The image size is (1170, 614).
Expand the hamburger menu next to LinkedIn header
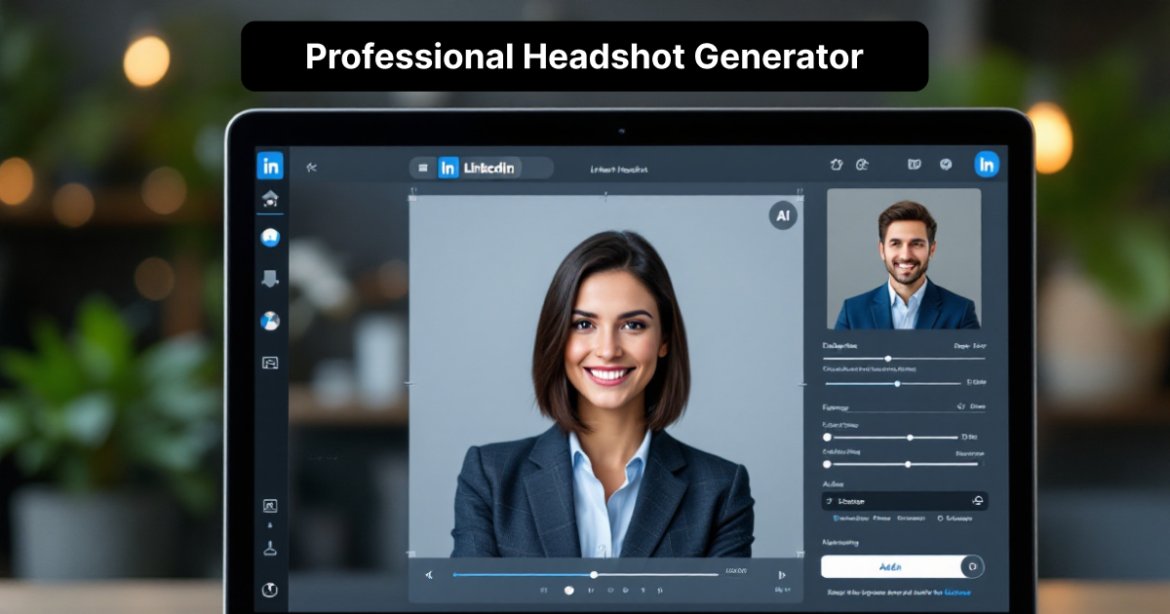pos(422,167)
